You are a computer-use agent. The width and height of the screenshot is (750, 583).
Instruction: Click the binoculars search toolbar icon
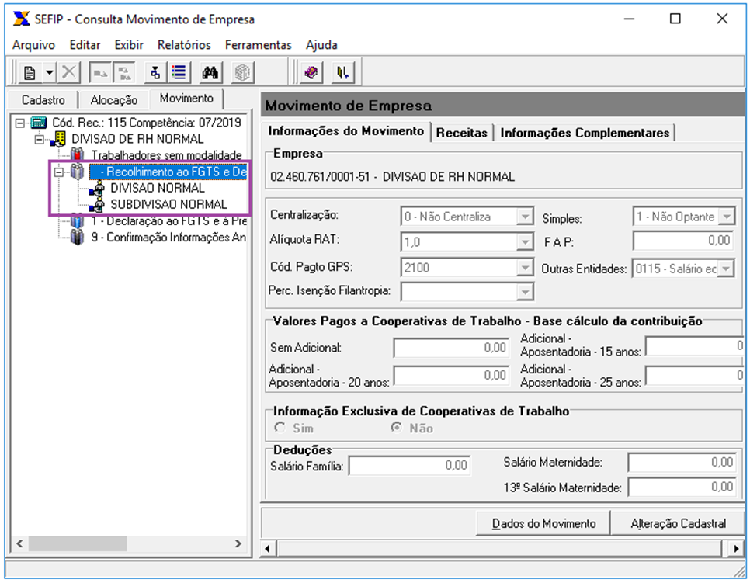point(210,73)
